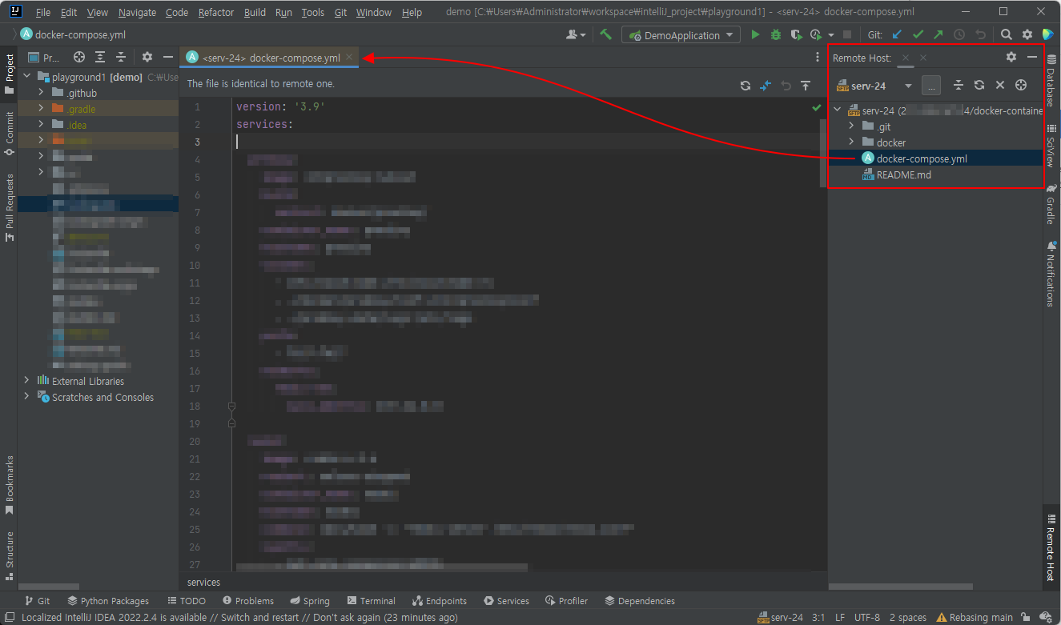Viewport: 1061px width, 625px height.
Task: Run DemoApplication with the green play icon
Action: [x=755, y=35]
